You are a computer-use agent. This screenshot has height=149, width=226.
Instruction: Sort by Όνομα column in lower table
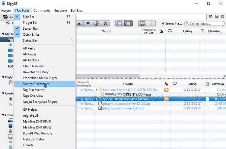128,84
